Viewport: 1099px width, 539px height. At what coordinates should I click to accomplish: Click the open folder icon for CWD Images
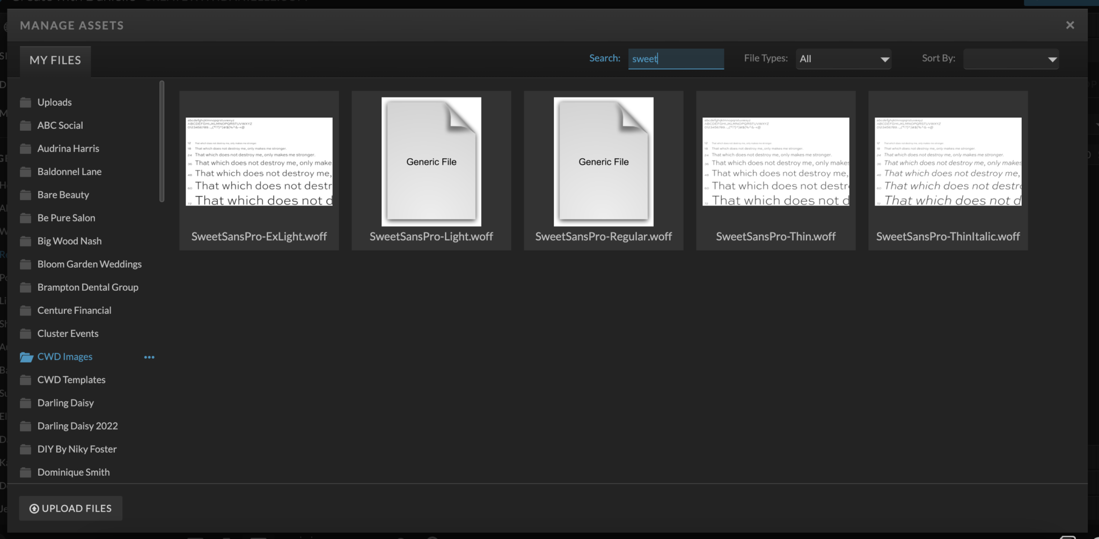(x=26, y=357)
